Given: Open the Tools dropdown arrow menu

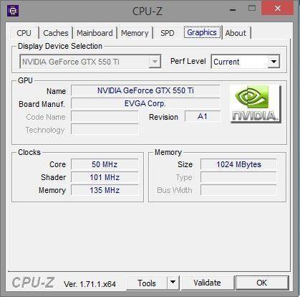Looking at the screenshot, I should click(x=173, y=283).
